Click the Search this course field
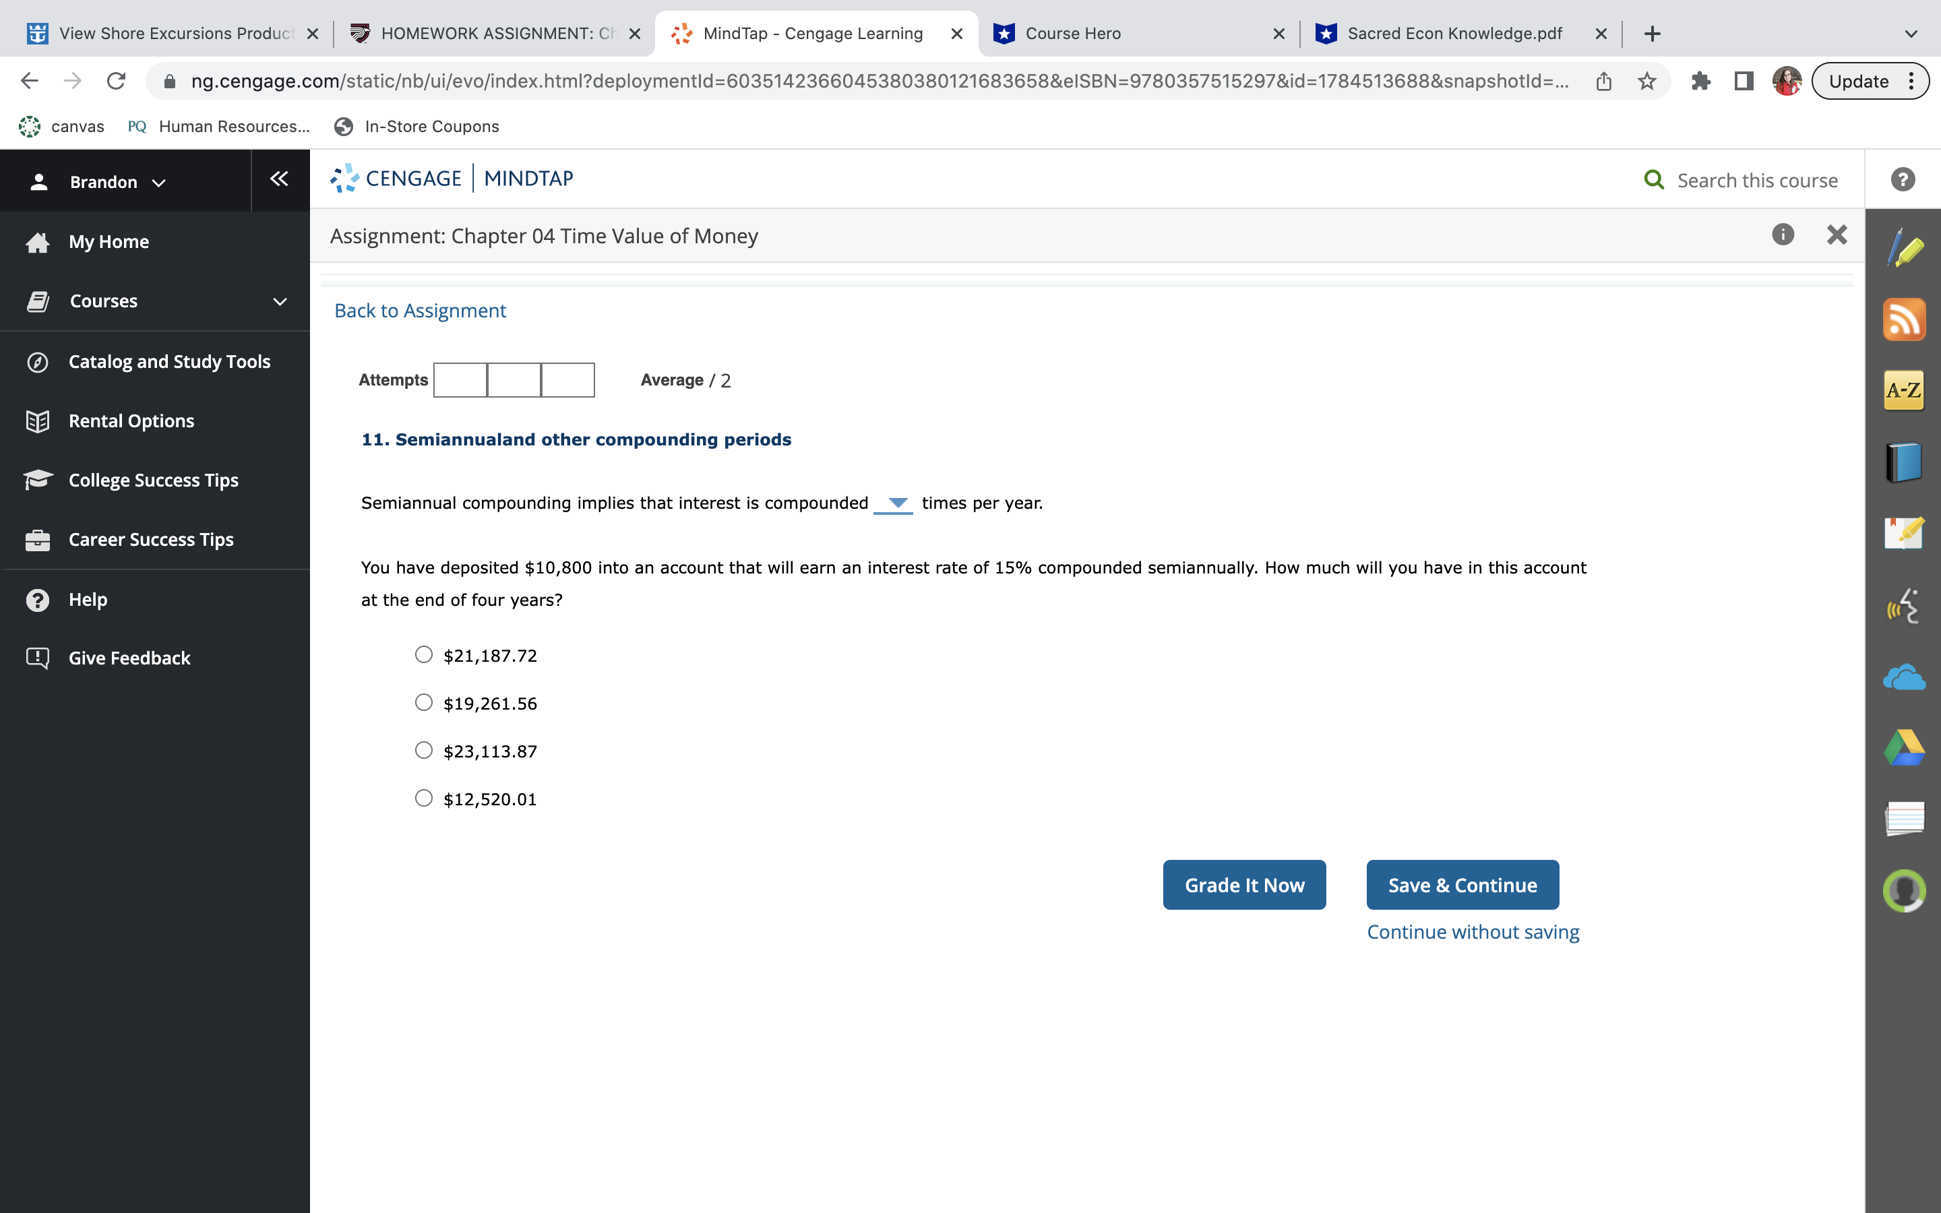Viewport: 1941px width, 1213px height. click(1756, 181)
